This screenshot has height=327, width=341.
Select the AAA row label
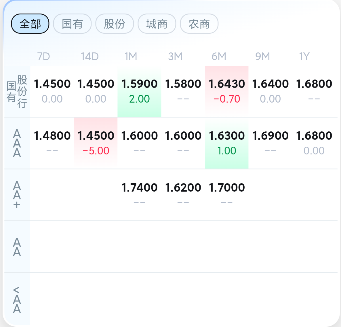click(x=17, y=143)
